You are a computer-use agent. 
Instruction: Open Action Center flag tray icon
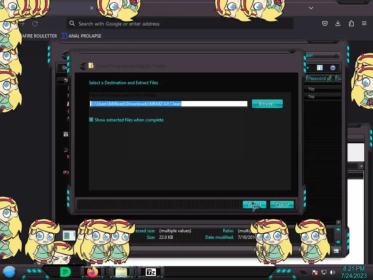coord(315,272)
